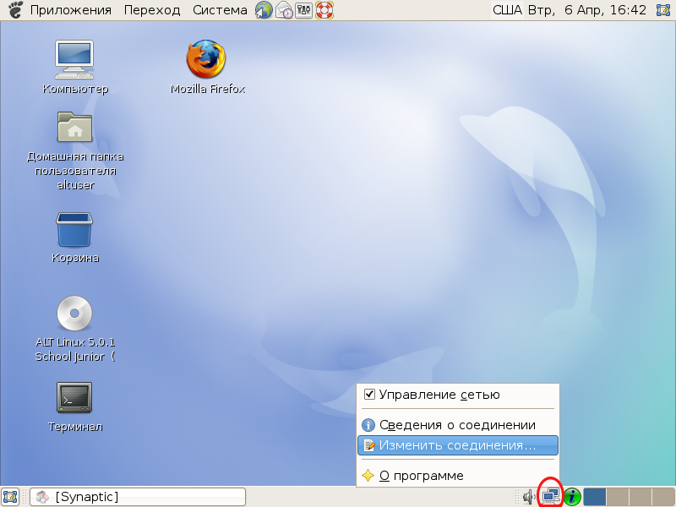Choose О программе menu entry
676x507 pixels.
(x=457, y=476)
